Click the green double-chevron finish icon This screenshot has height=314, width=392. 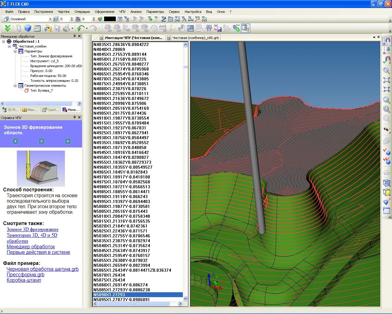tap(8, 28)
